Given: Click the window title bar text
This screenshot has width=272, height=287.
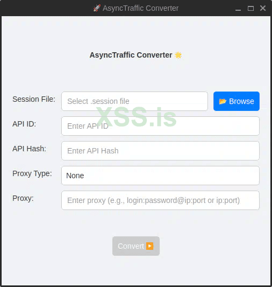Looking at the screenshot, I should coord(140,8).
